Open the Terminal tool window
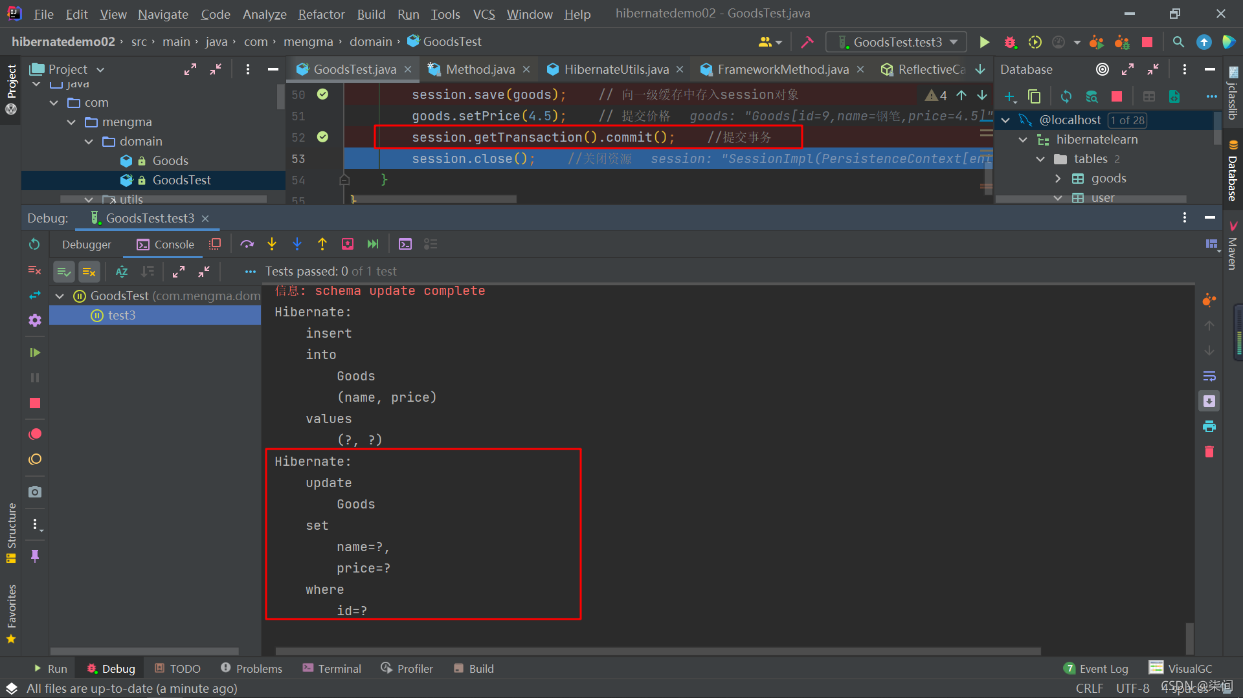Screen dimensions: 1243x698 pos(332,669)
